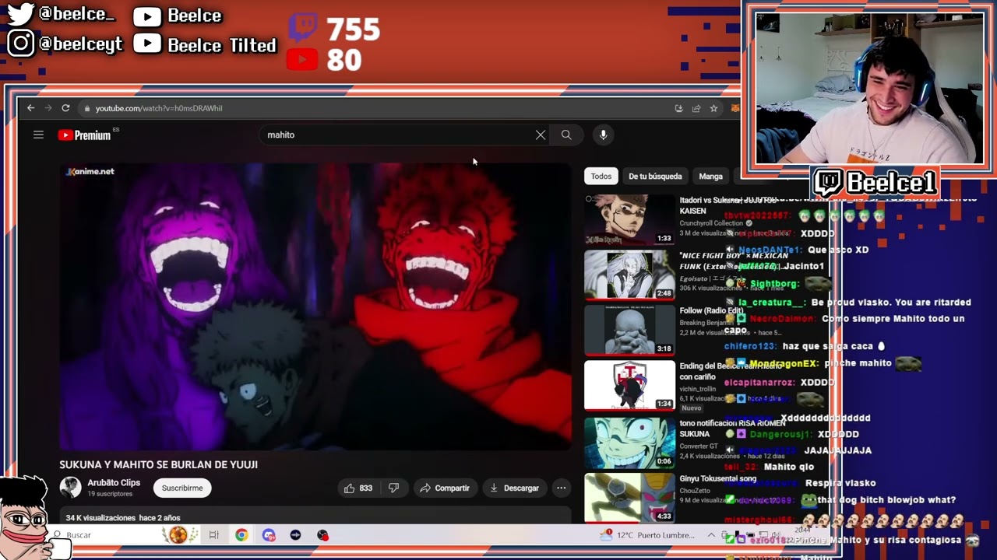Click chat username 'elcapitanarroz'
This screenshot has width=997, height=560.
click(759, 383)
